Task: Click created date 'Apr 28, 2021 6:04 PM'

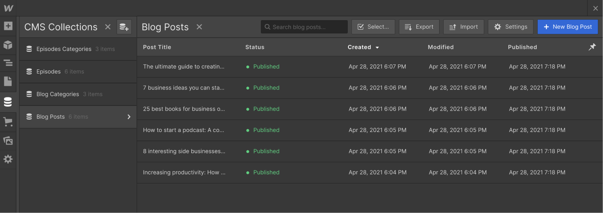Action: tap(377, 172)
